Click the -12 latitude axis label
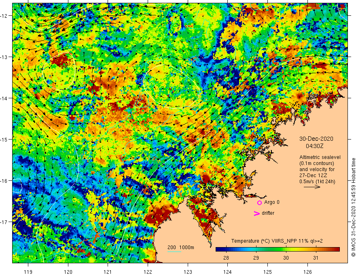Viewport: 356px width, 275px height. click(x=4, y=16)
